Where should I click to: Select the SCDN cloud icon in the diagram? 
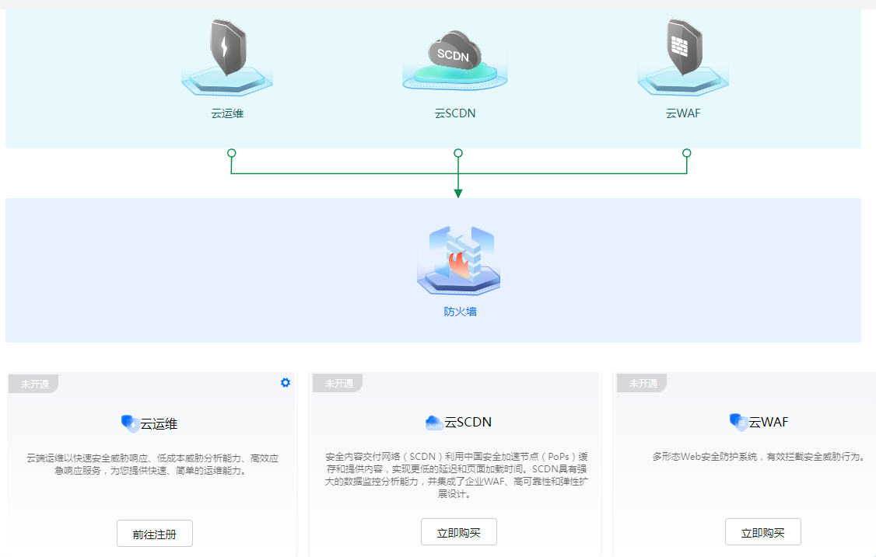[454, 54]
